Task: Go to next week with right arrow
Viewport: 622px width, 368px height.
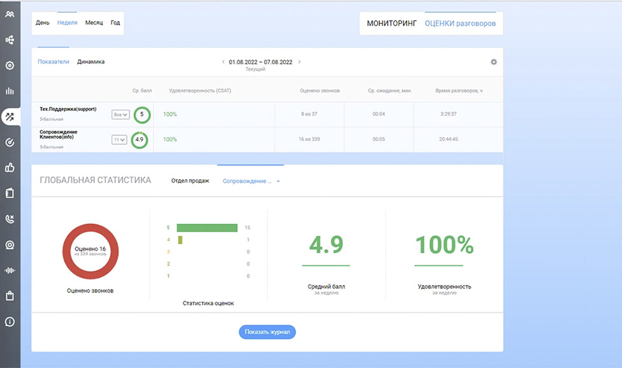Action: 299,62
